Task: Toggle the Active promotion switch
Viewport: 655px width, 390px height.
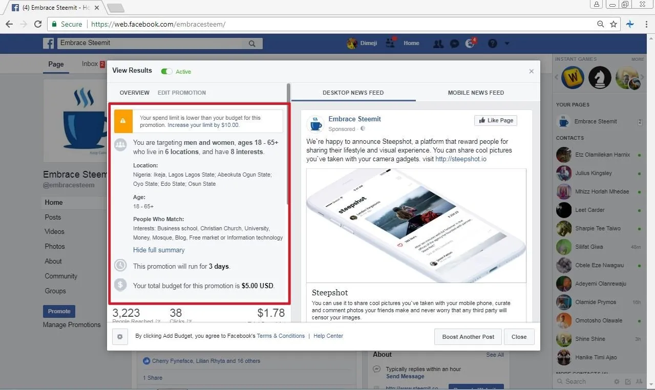Action: click(166, 72)
